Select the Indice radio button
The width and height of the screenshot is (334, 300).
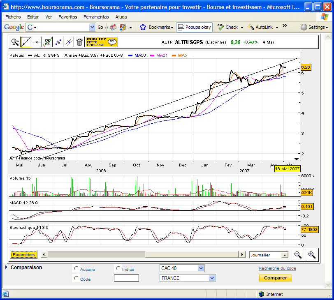(118, 268)
